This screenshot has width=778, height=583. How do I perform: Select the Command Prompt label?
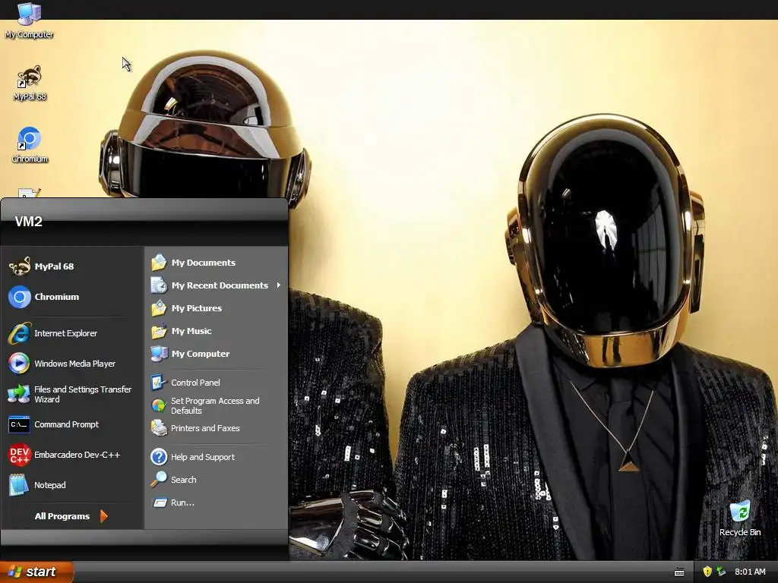coord(67,424)
